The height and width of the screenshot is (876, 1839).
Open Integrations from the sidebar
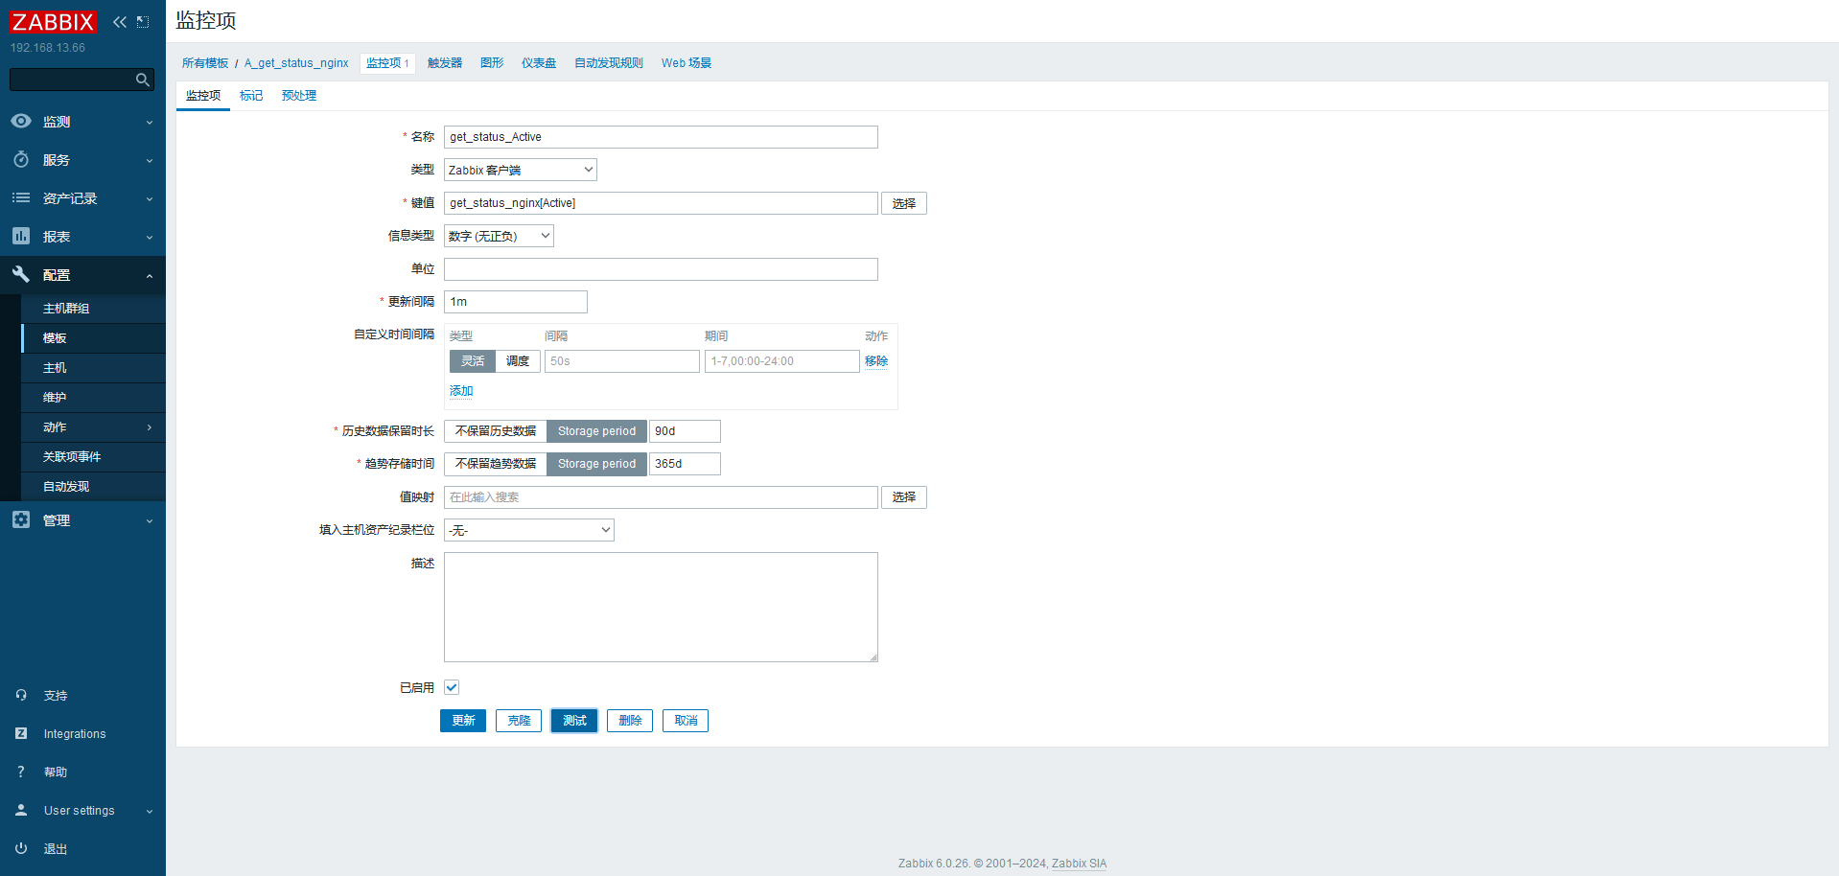coord(75,734)
